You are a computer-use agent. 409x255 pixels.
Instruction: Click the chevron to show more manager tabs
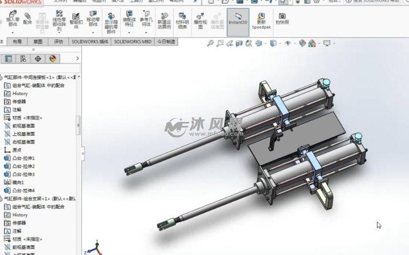click(x=77, y=58)
